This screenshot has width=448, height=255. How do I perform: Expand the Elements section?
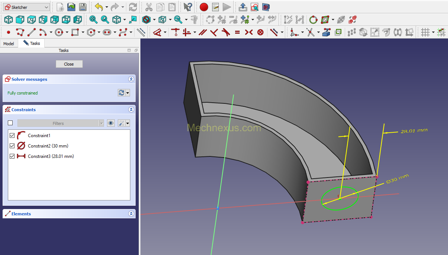coord(131,214)
